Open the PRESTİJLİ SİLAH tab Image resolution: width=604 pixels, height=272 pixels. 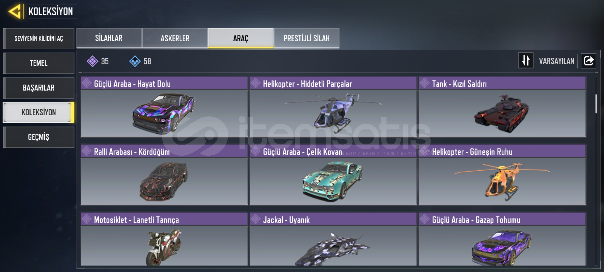(x=307, y=38)
